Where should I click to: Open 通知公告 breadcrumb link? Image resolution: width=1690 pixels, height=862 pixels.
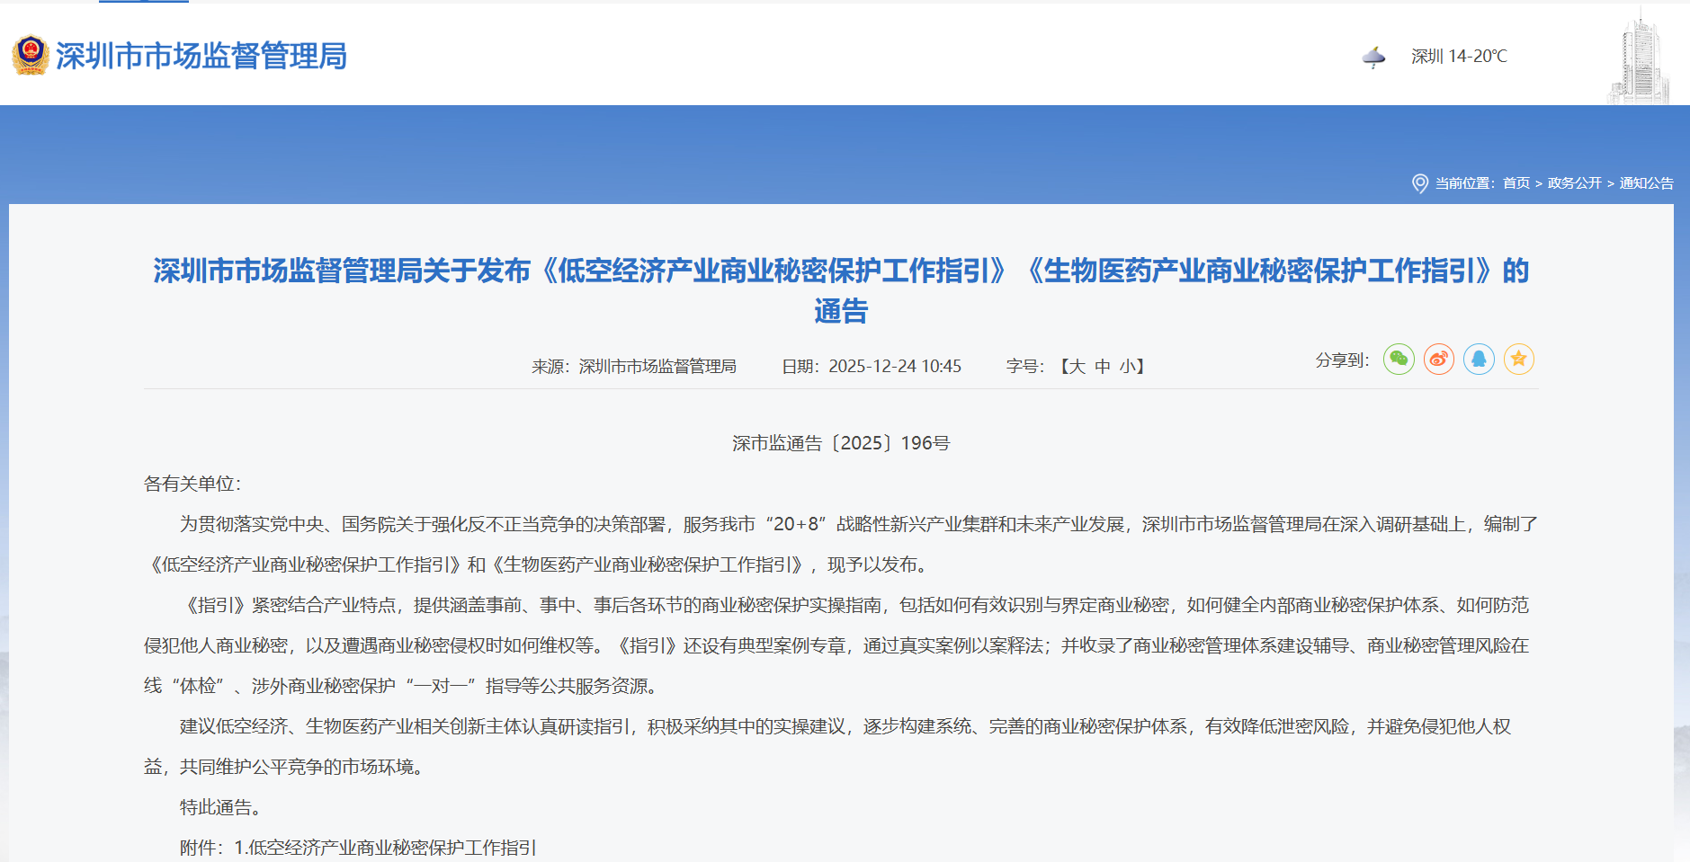coord(1646,183)
